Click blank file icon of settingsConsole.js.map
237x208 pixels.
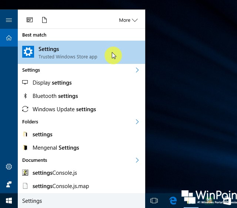tap(25, 186)
